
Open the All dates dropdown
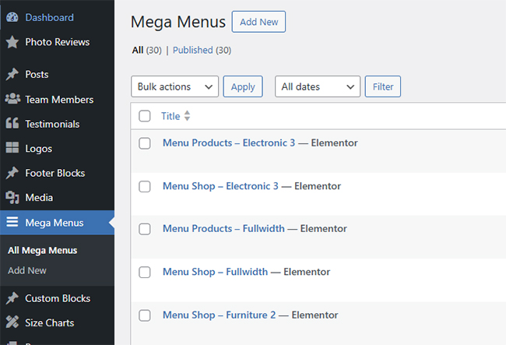point(318,86)
